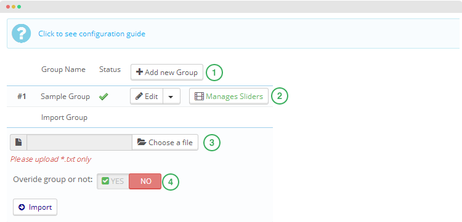
Task: Click the empty file path input field
Action: coord(79,143)
